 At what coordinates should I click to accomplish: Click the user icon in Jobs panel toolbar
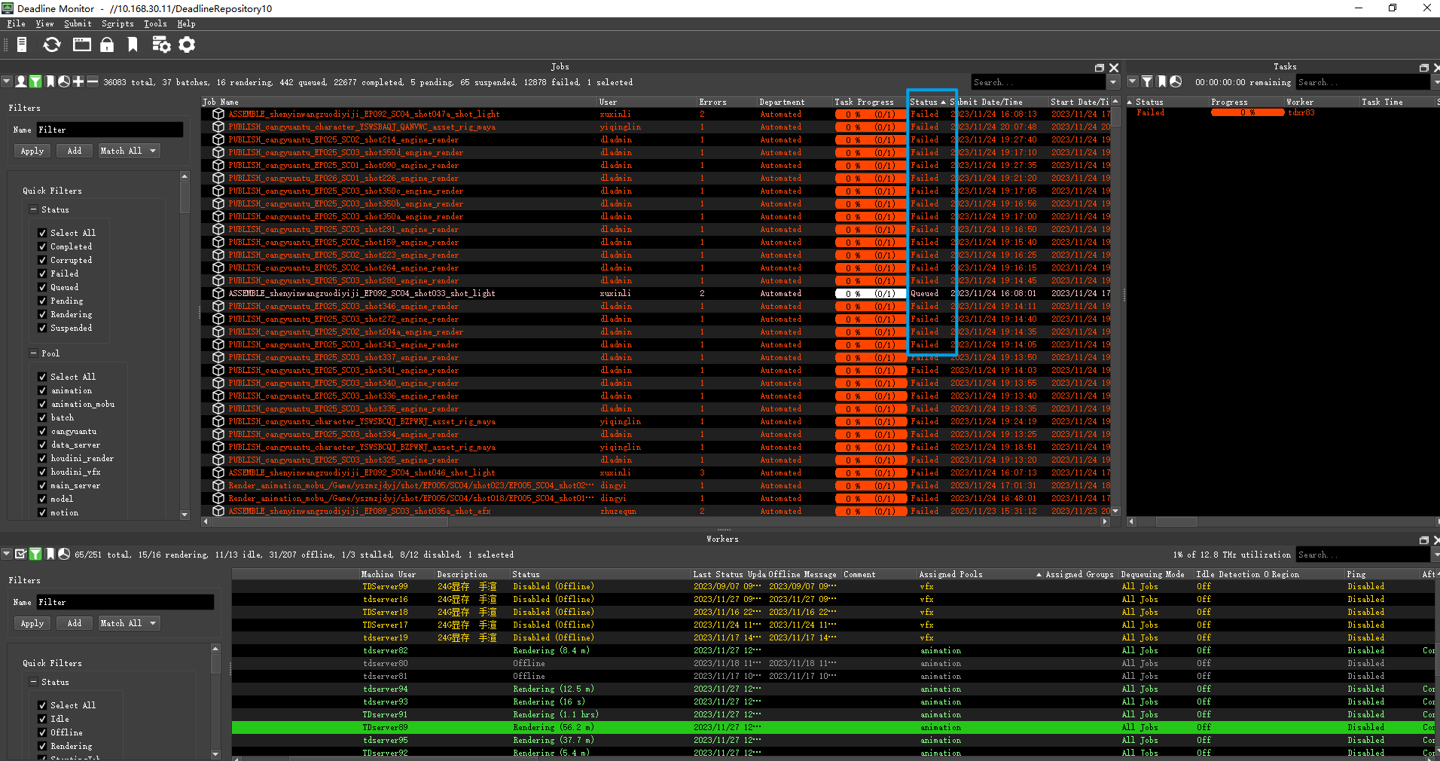21,82
